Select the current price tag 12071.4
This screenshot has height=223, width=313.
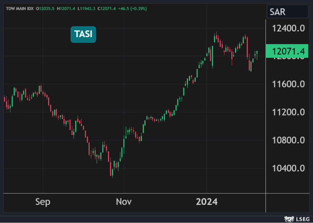tap(288, 52)
